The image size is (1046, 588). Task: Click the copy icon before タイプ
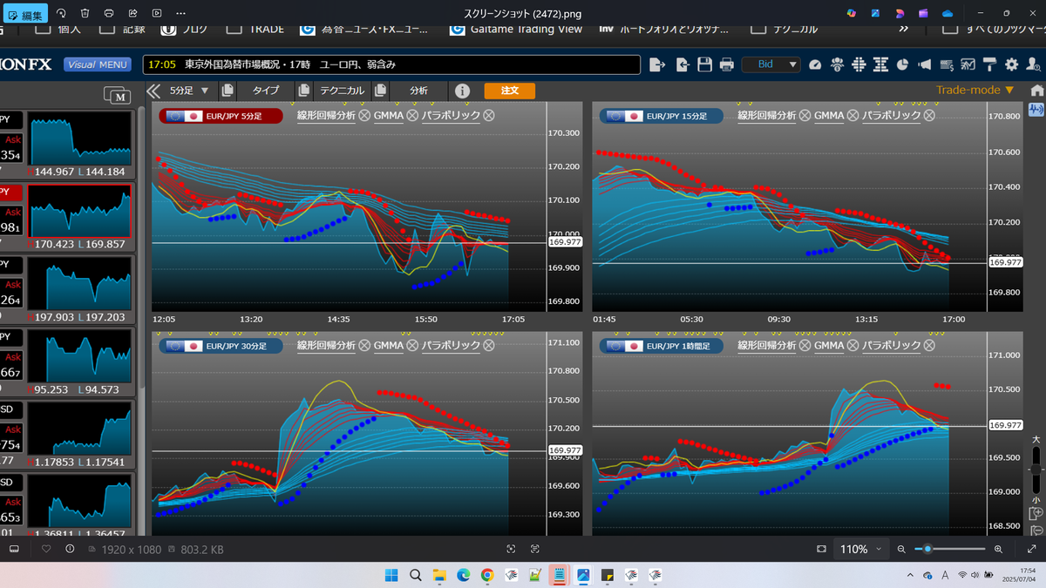(228, 91)
